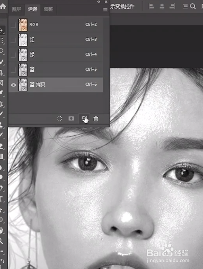The image size is (203, 269).
Task: Select the Zoom tool
Action: pyautogui.click(x=1, y=241)
